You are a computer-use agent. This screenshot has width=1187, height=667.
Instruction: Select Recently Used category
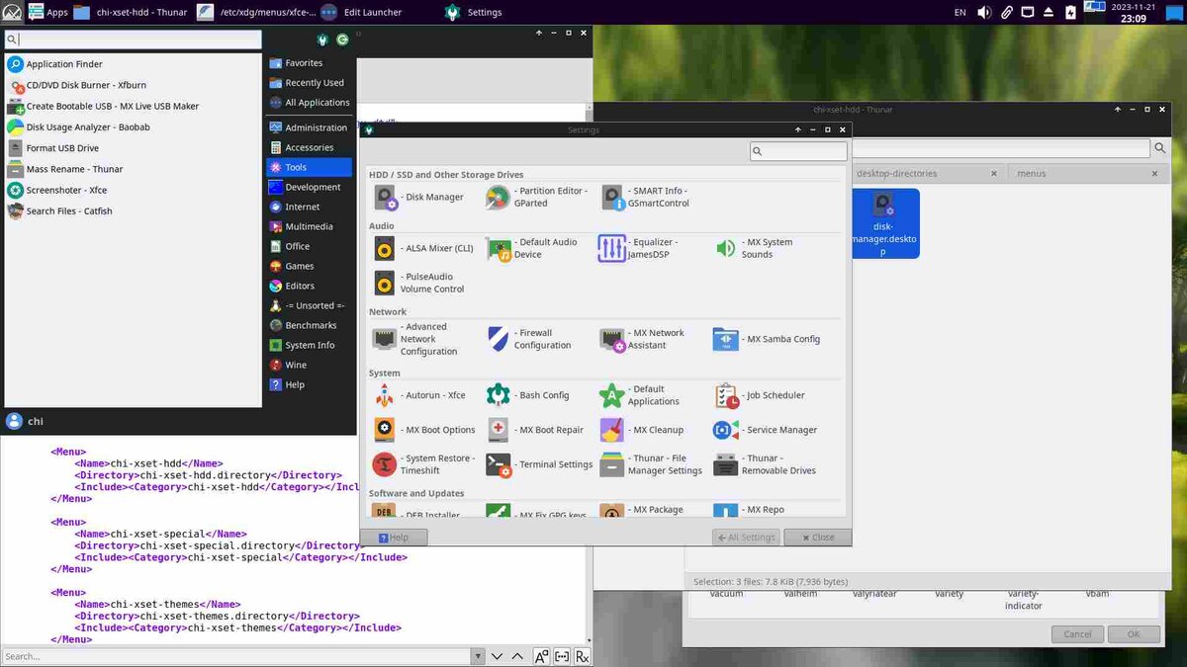(x=309, y=83)
